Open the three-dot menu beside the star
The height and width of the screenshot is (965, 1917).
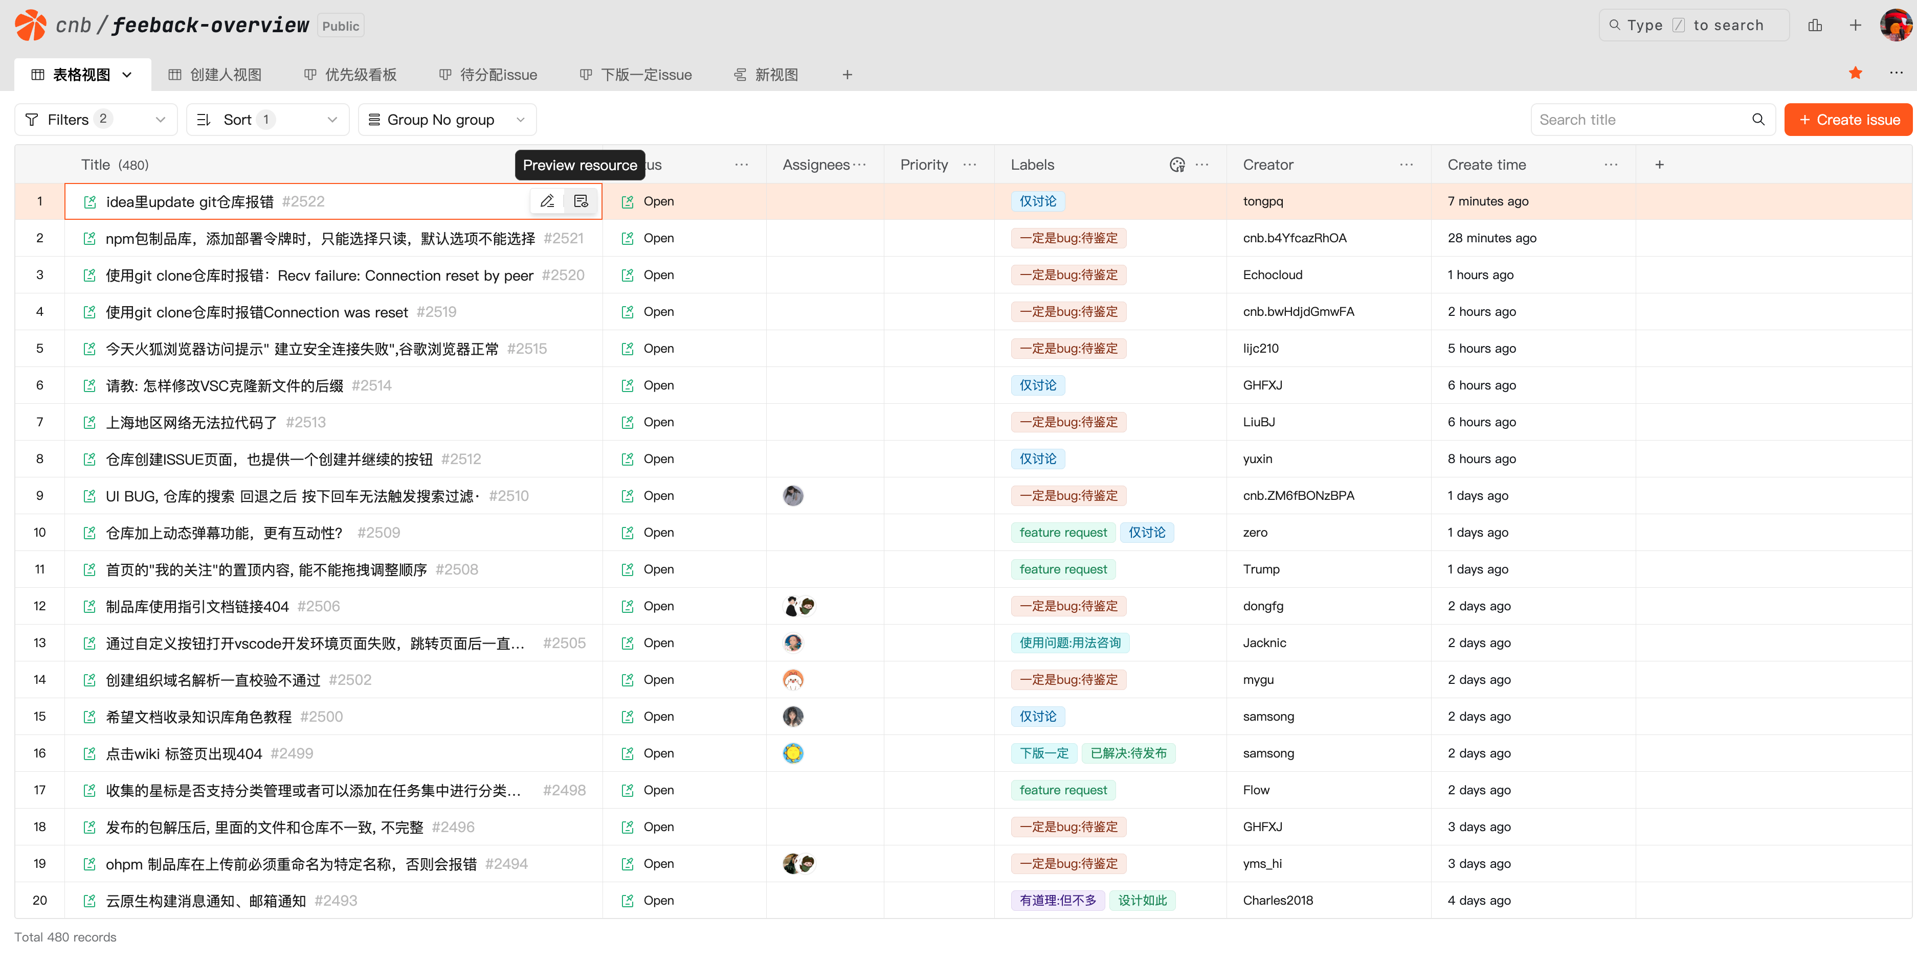pos(1896,73)
